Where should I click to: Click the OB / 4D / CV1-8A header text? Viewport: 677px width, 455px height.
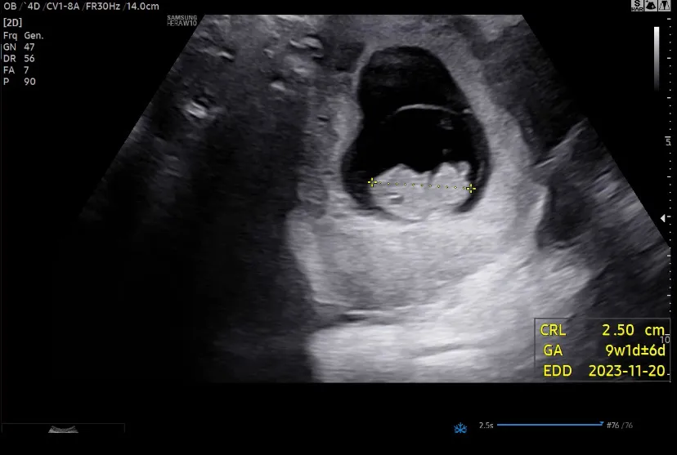pos(42,6)
